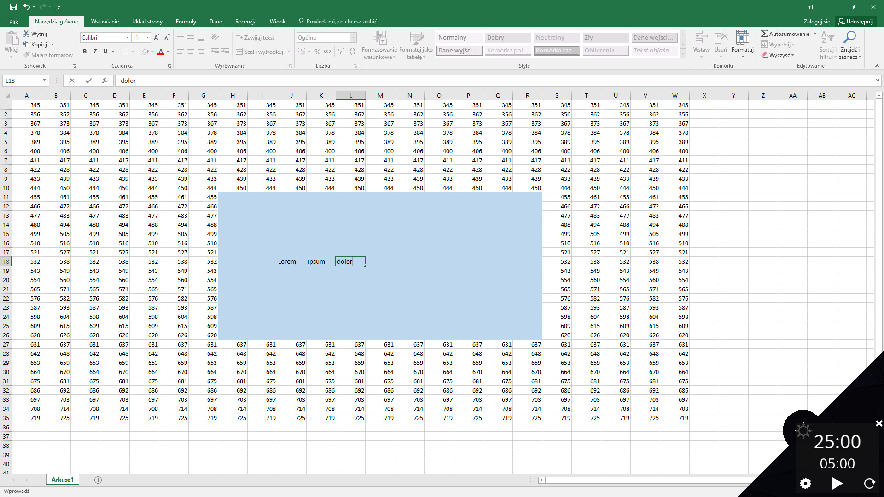Viewport: 884px width, 497px height.
Task: Click the AutoSum icon
Action: (x=764, y=34)
